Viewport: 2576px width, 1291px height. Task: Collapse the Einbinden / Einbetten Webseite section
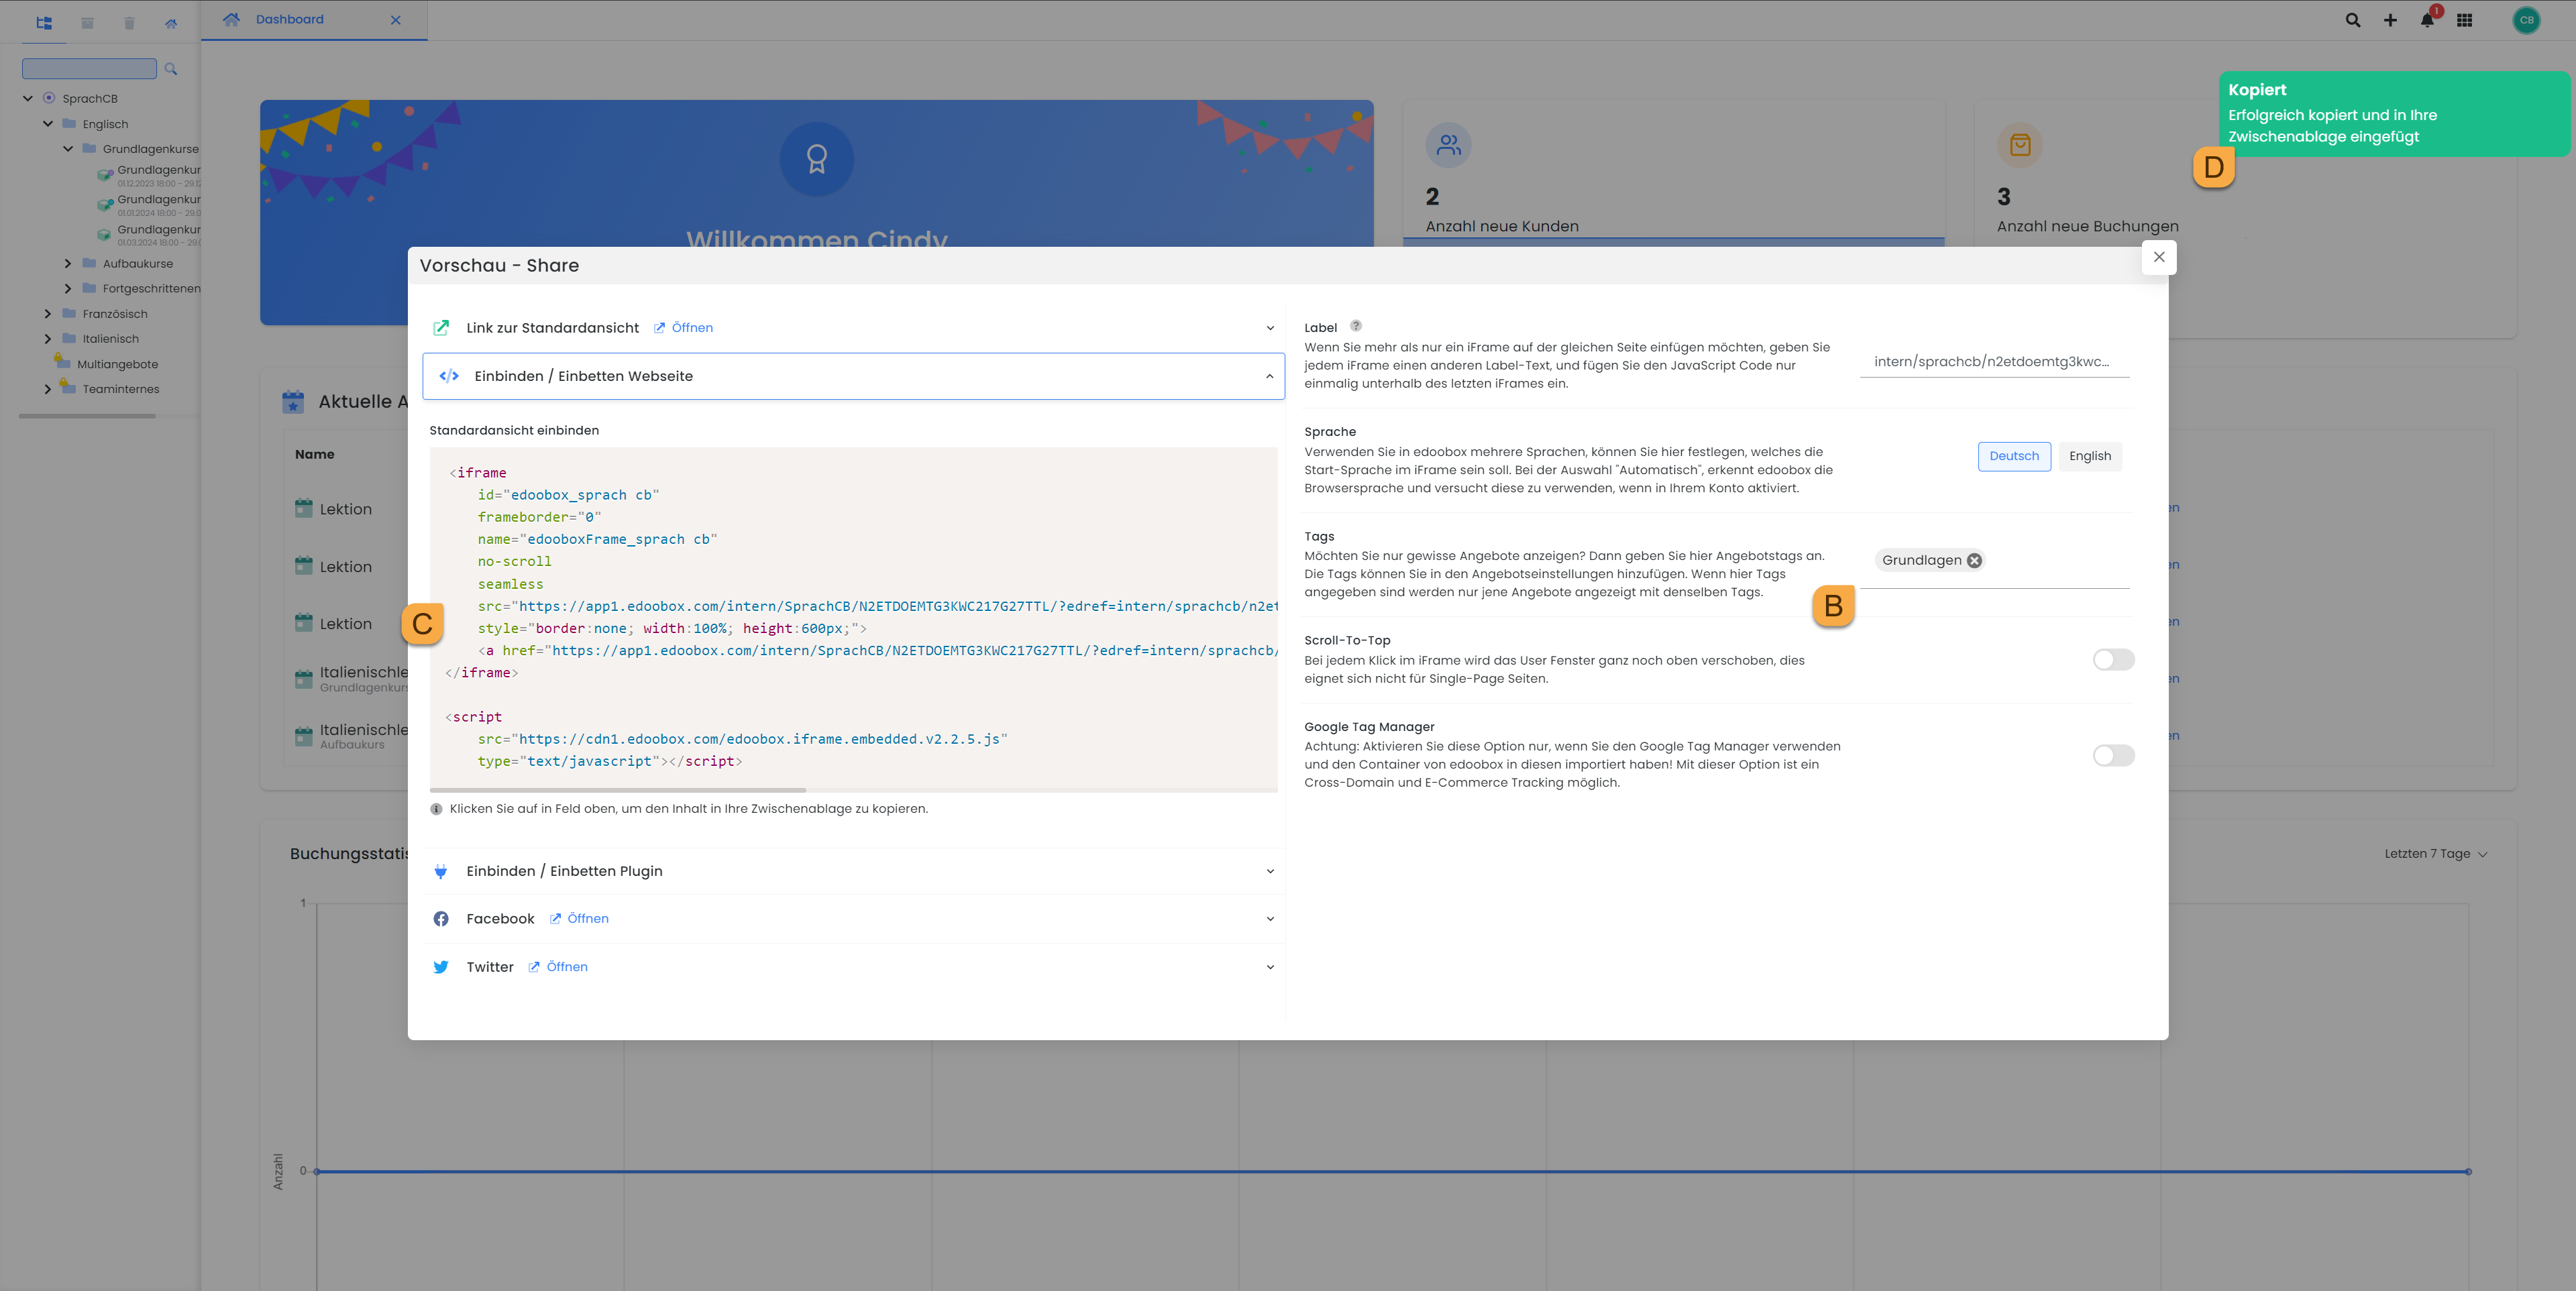[1270, 376]
